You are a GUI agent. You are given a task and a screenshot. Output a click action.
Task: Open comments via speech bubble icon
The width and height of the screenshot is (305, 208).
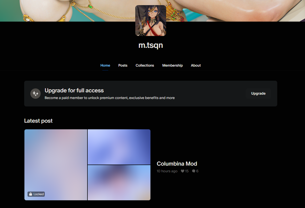[194, 171]
